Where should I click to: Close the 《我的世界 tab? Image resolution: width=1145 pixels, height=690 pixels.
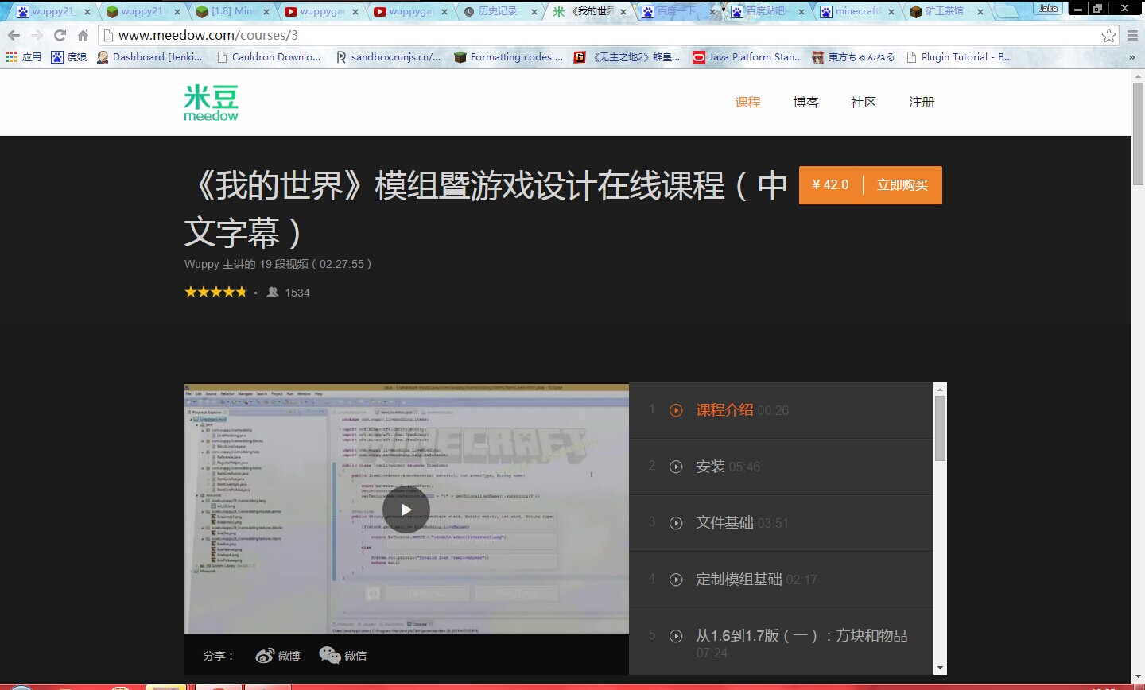point(623,12)
